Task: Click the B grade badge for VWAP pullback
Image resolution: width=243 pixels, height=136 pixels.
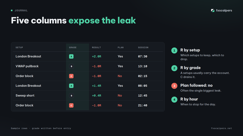Action: (x=71, y=66)
